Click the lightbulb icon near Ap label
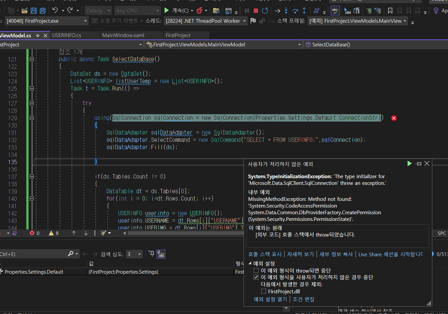The height and width of the screenshot is (314, 448). pos(436,11)
